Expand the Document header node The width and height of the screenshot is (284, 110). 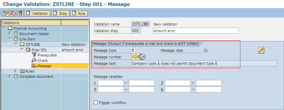(10, 34)
